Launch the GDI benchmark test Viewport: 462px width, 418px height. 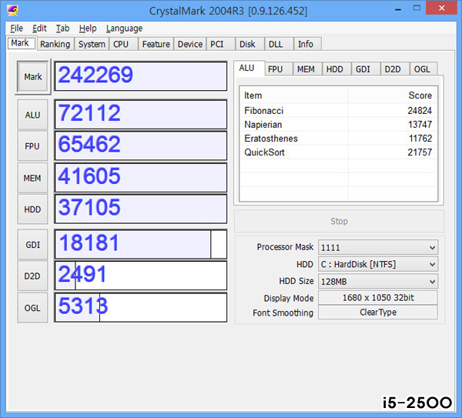pos(33,244)
